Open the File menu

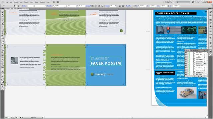(x=7, y=2)
